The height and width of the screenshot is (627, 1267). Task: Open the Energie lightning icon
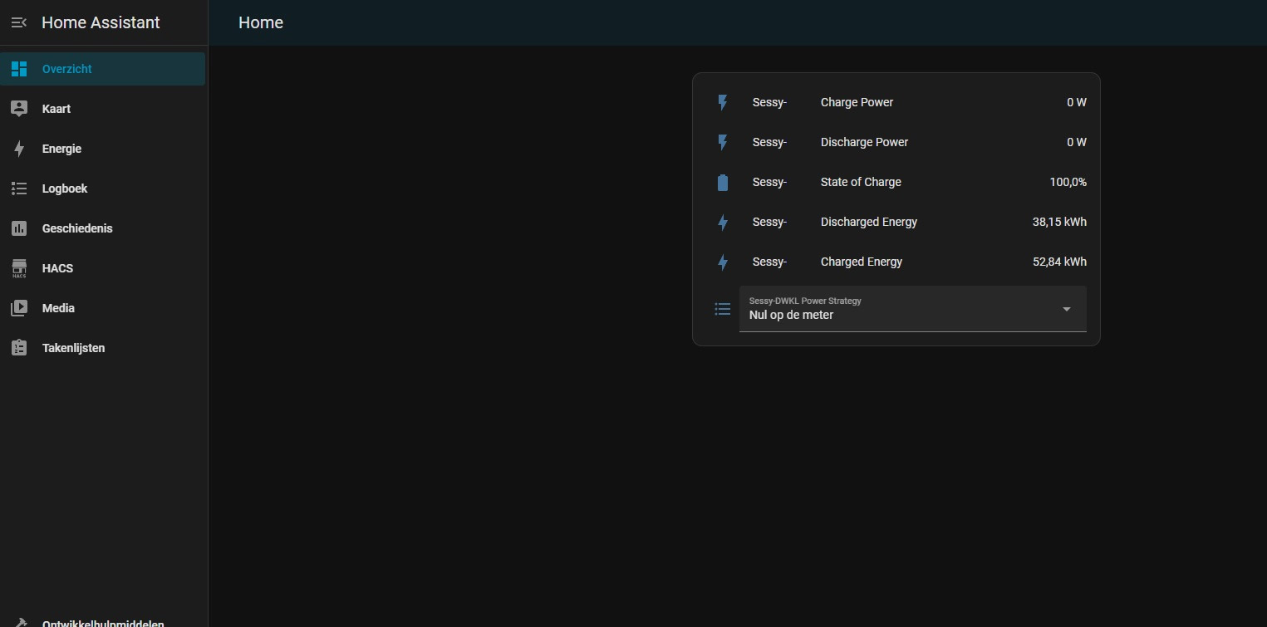pos(19,149)
